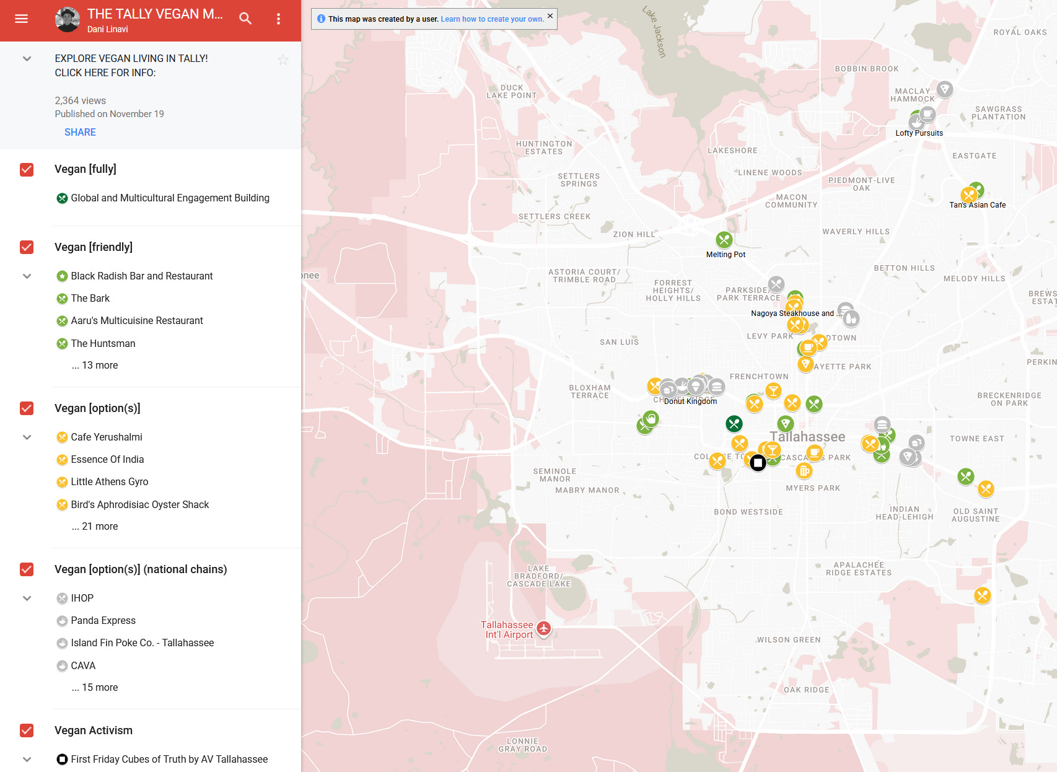Open 'Learn how to create your own' link
The width and height of the screenshot is (1057, 772).
click(x=493, y=19)
